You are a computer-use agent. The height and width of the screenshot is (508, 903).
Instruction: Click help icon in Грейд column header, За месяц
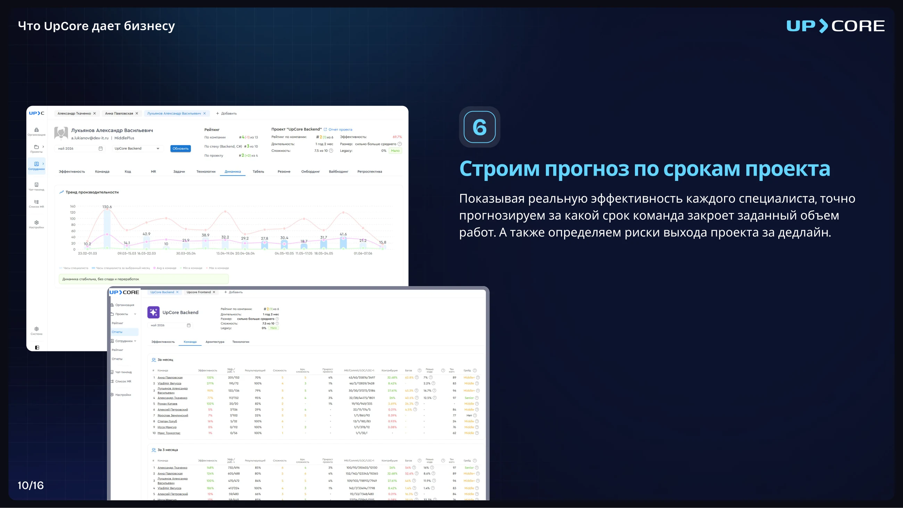[475, 370]
